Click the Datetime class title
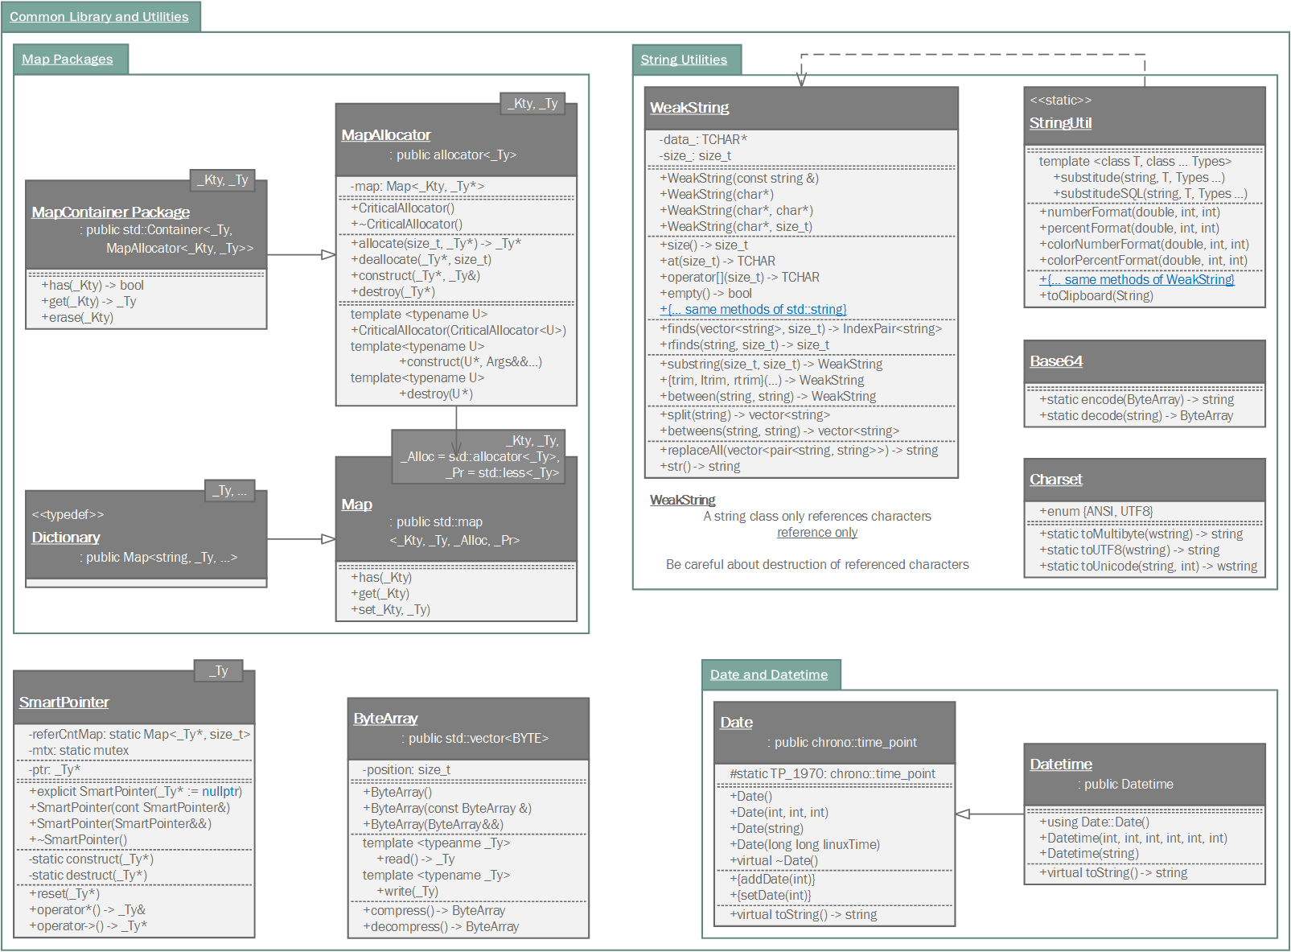 (x=1061, y=764)
